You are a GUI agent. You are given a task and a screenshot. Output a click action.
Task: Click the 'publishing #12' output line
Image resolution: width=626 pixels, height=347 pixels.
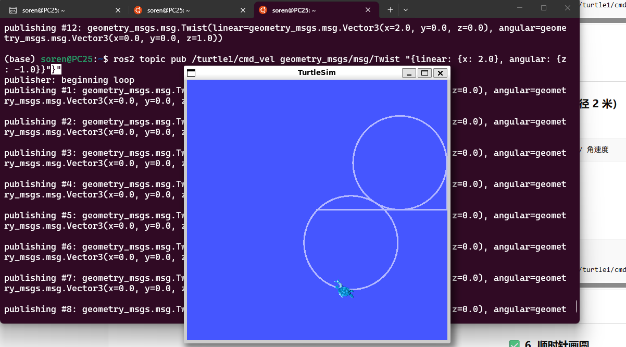(285, 33)
